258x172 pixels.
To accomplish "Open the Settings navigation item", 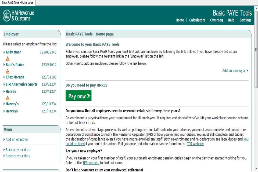I will [x=245, y=20].
